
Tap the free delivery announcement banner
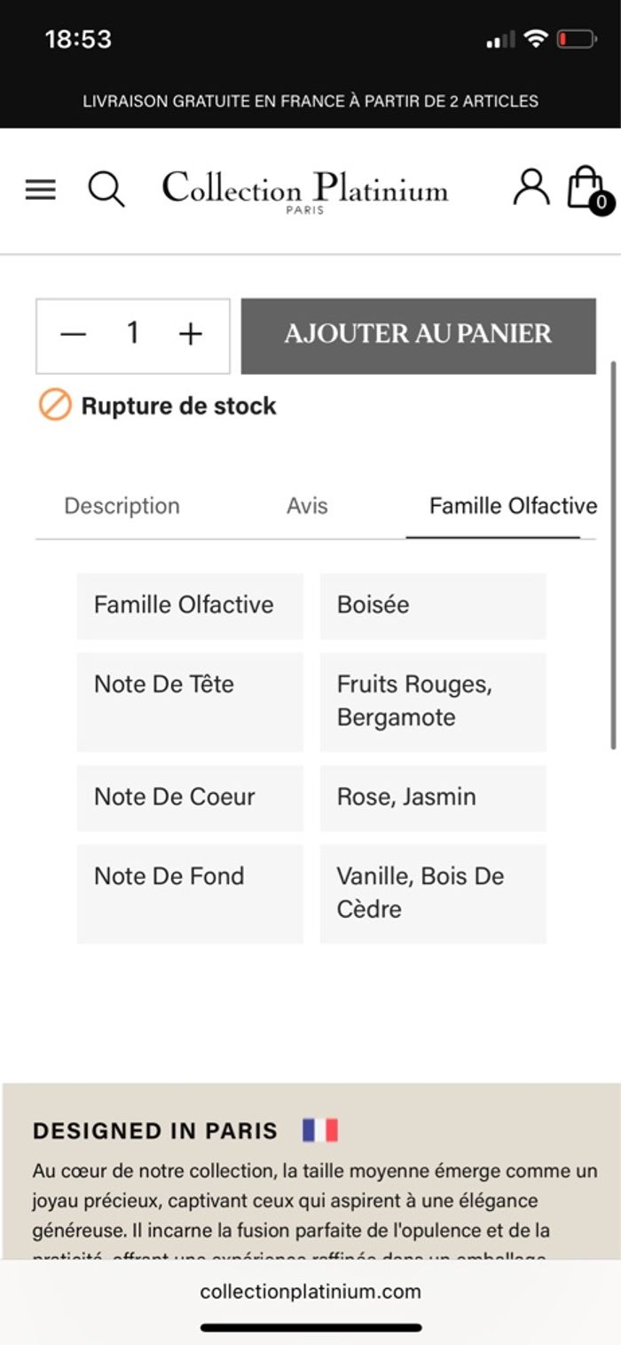[310, 101]
